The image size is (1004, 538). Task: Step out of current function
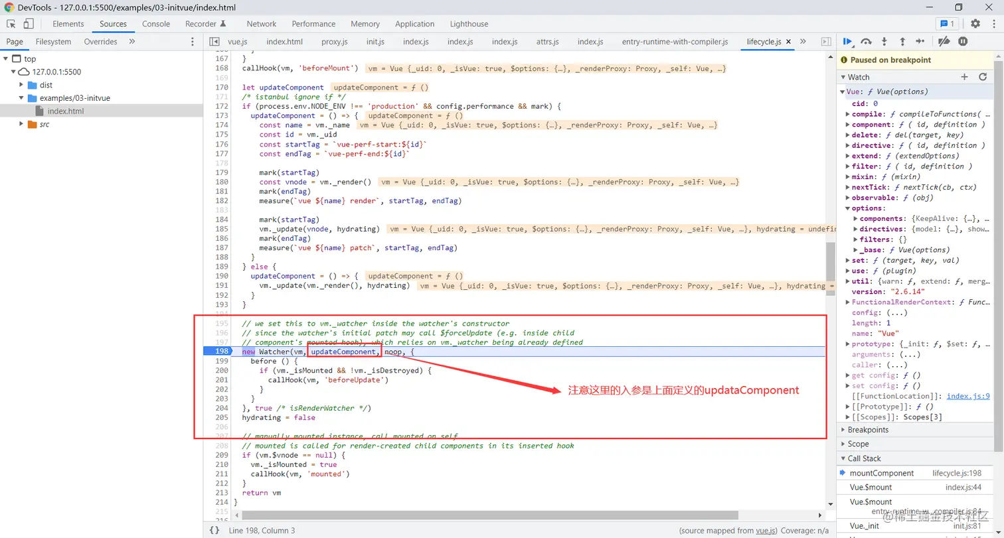902,41
